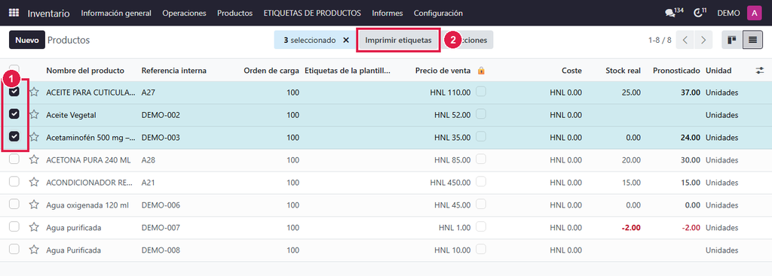Click Imprimir etiquetas button

coord(398,41)
